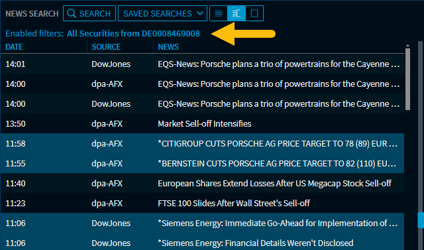Open the DE0008469008 securities filter link
Screen dimensions: 424x250
click(133, 34)
